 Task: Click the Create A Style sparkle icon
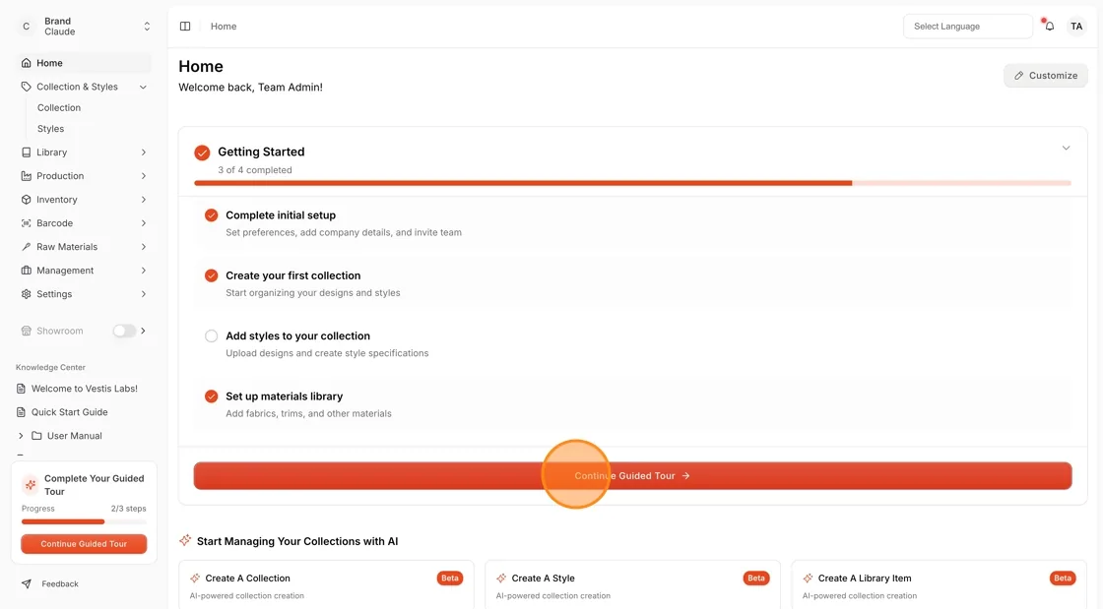[501, 579]
